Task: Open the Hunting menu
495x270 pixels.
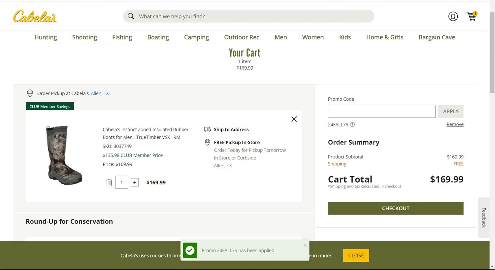Action: coord(46,37)
